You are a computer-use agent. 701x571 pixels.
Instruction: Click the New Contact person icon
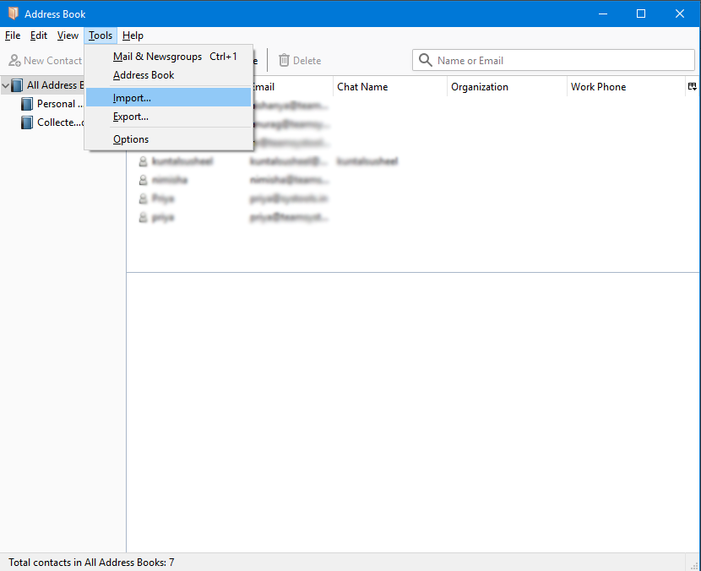(14, 60)
